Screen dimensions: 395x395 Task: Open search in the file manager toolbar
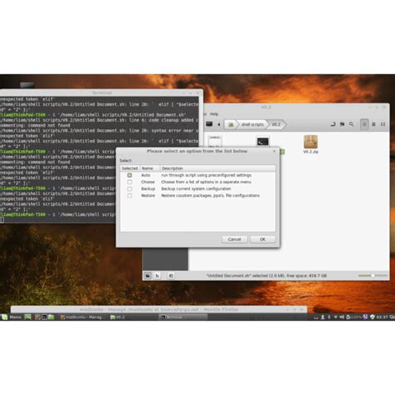(x=352, y=124)
